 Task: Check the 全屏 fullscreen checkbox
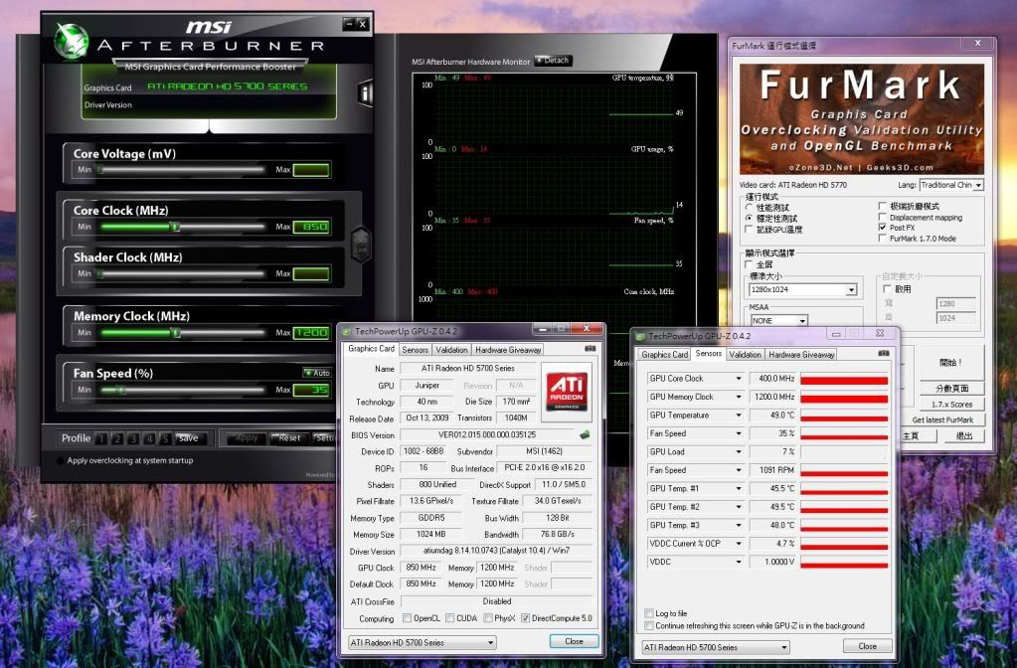coord(750,264)
